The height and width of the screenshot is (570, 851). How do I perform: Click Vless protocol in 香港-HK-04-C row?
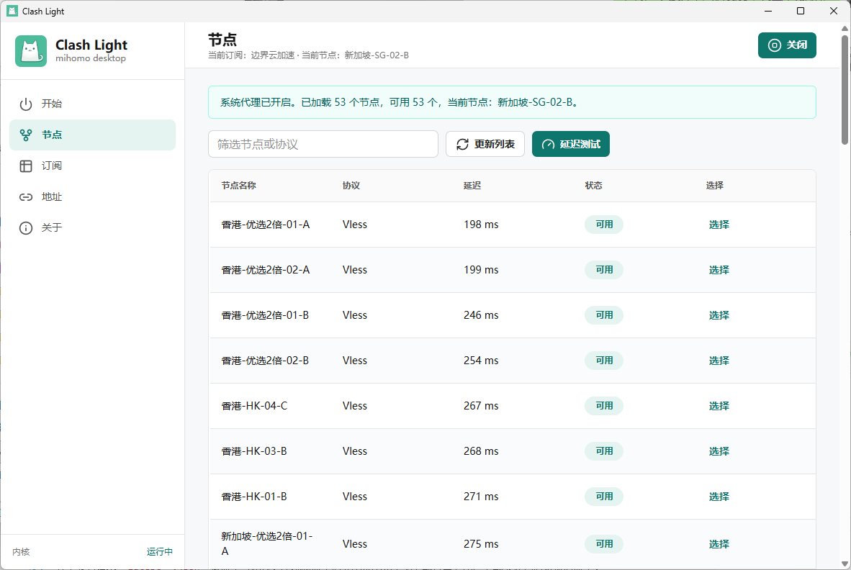pos(355,406)
